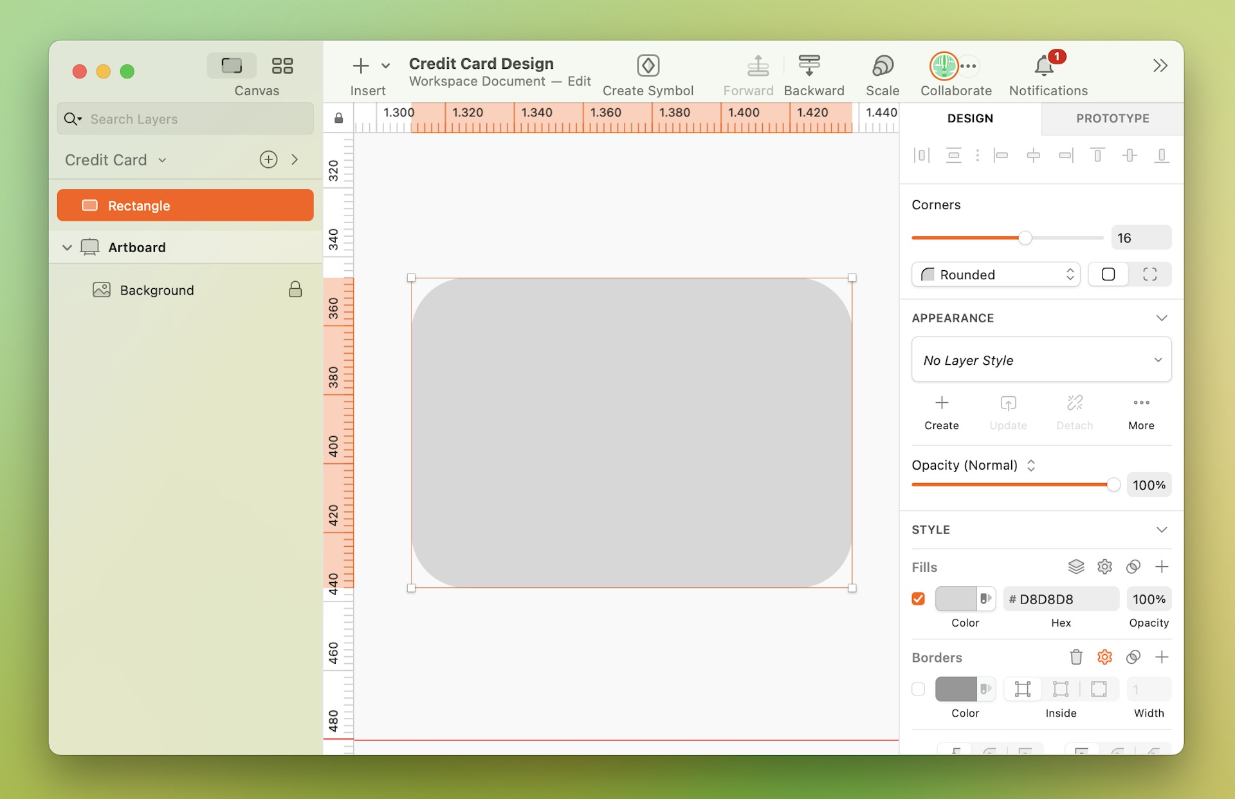
Task: Open border settings via the gear icon
Action: pos(1104,657)
